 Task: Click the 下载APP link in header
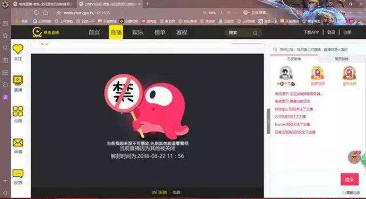tap(311, 32)
